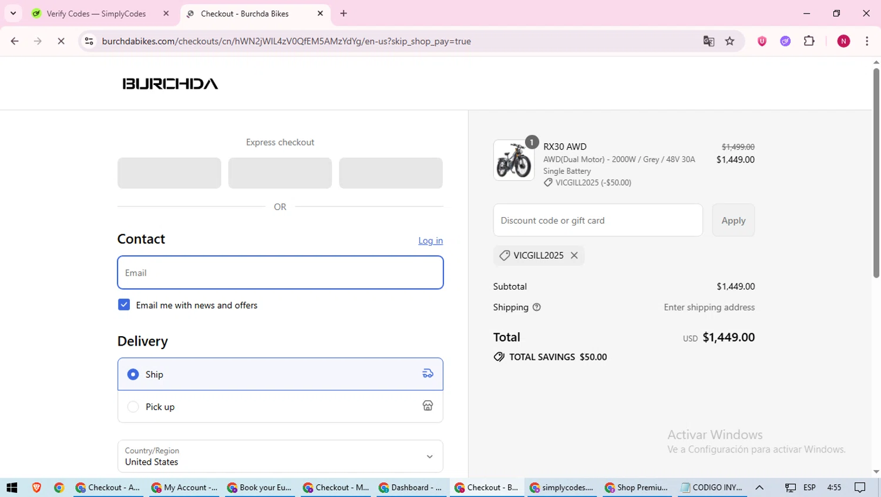Screen dimensions: 881x497
Task: Remove the VICGILL2025 discount code
Action: tap(574, 255)
